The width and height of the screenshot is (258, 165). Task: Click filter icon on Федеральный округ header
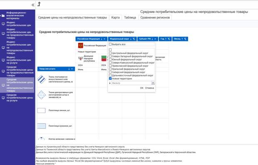click(x=134, y=39)
